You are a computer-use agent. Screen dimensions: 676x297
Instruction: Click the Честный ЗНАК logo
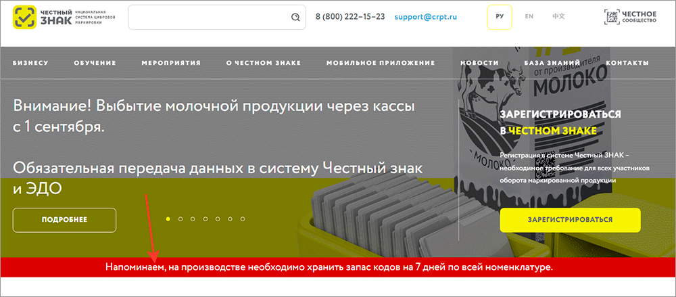(64, 17)
